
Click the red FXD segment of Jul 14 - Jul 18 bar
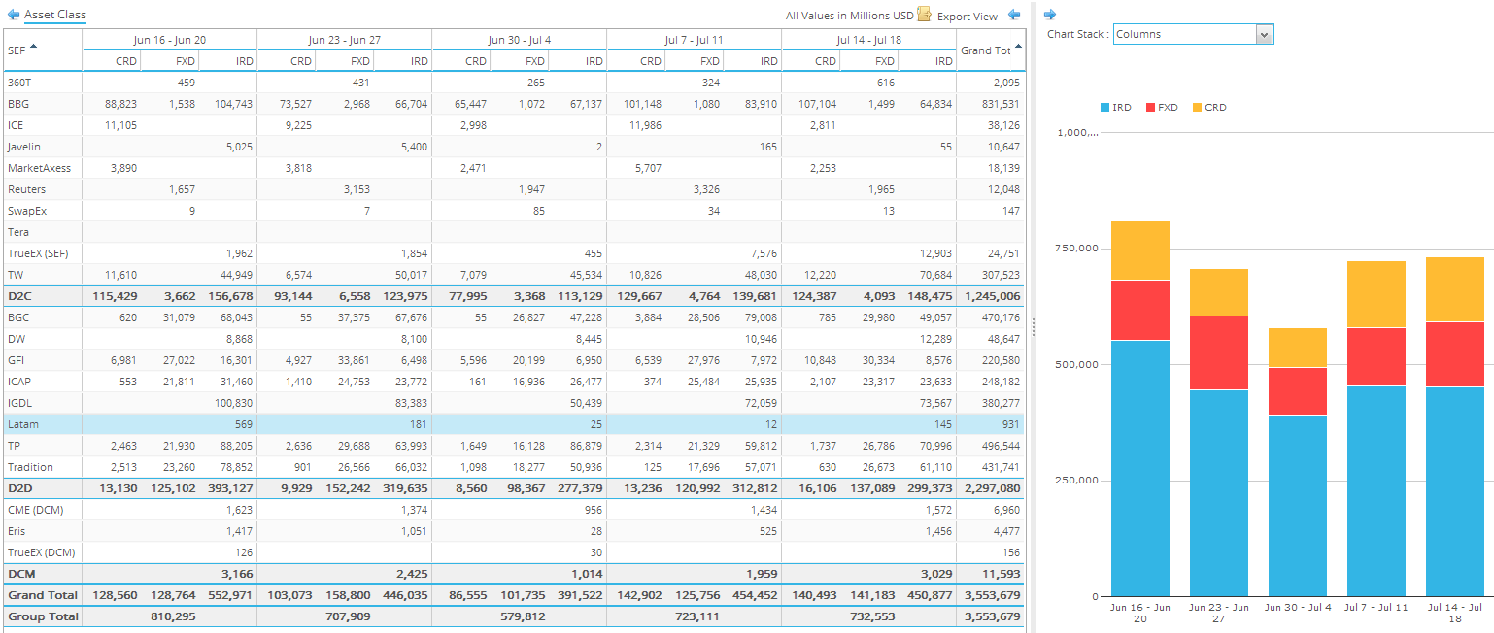coord(1455,354)
